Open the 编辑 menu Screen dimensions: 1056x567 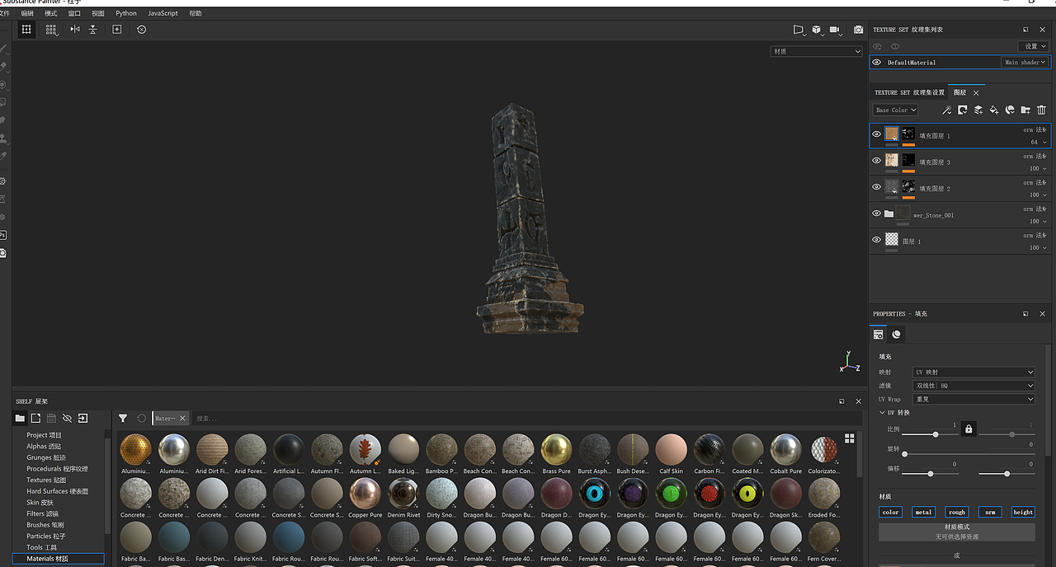coord(27,13)
